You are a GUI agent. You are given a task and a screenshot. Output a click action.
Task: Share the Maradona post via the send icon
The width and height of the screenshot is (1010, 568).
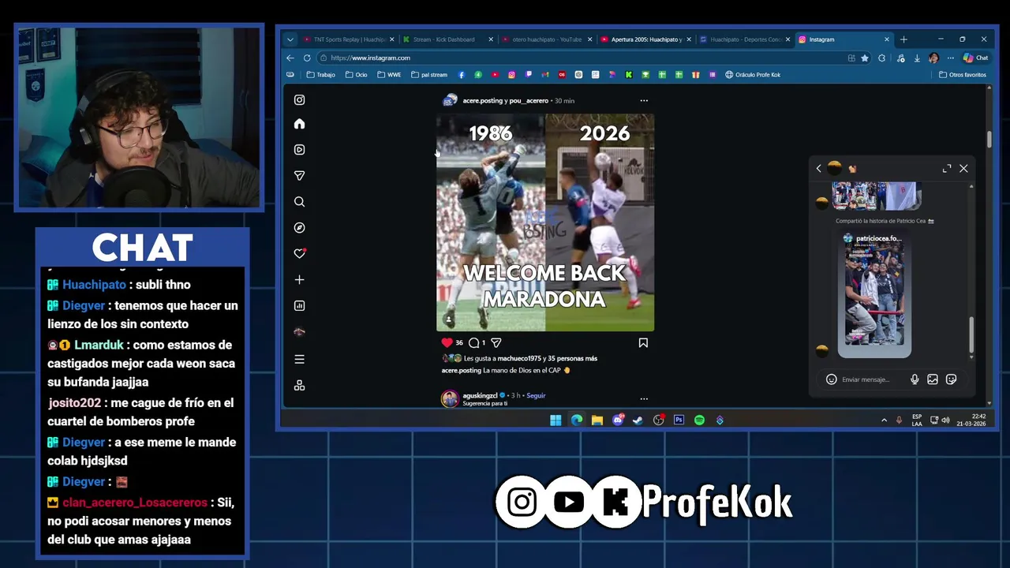click(x=496, y=342)
